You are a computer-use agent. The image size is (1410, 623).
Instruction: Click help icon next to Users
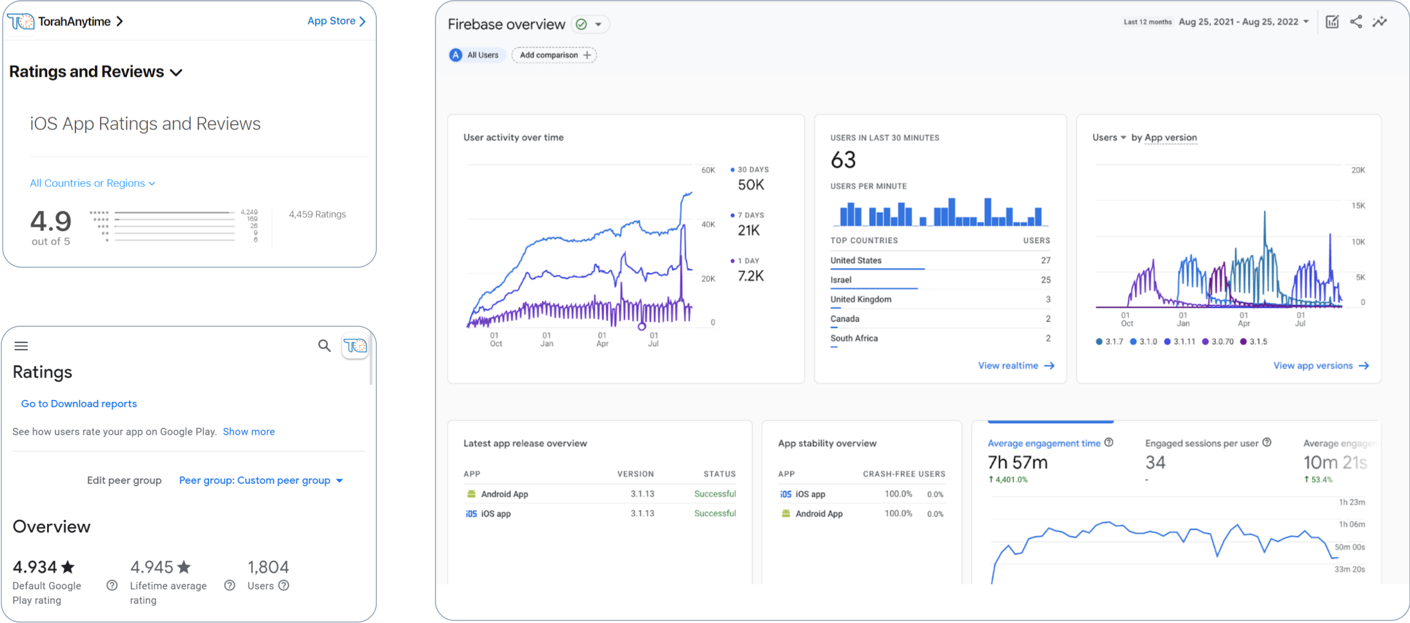pyautogui.click(x=283, y=586)
